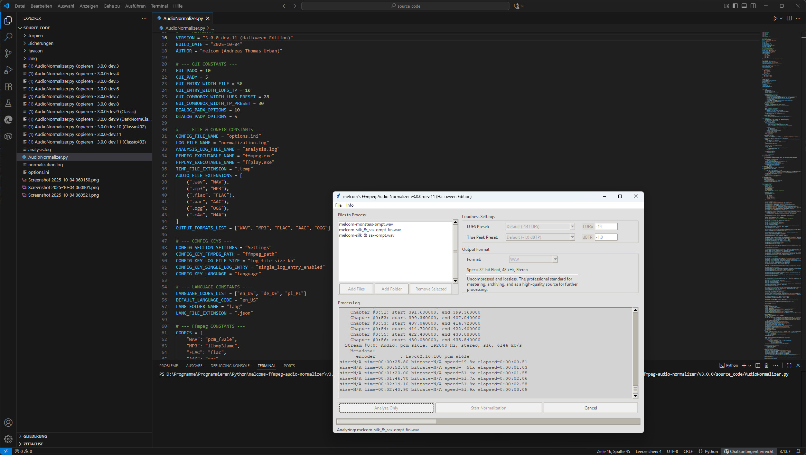Click the analysis progress bar
This screenshot has height=455, width=806.
point(488,422)
